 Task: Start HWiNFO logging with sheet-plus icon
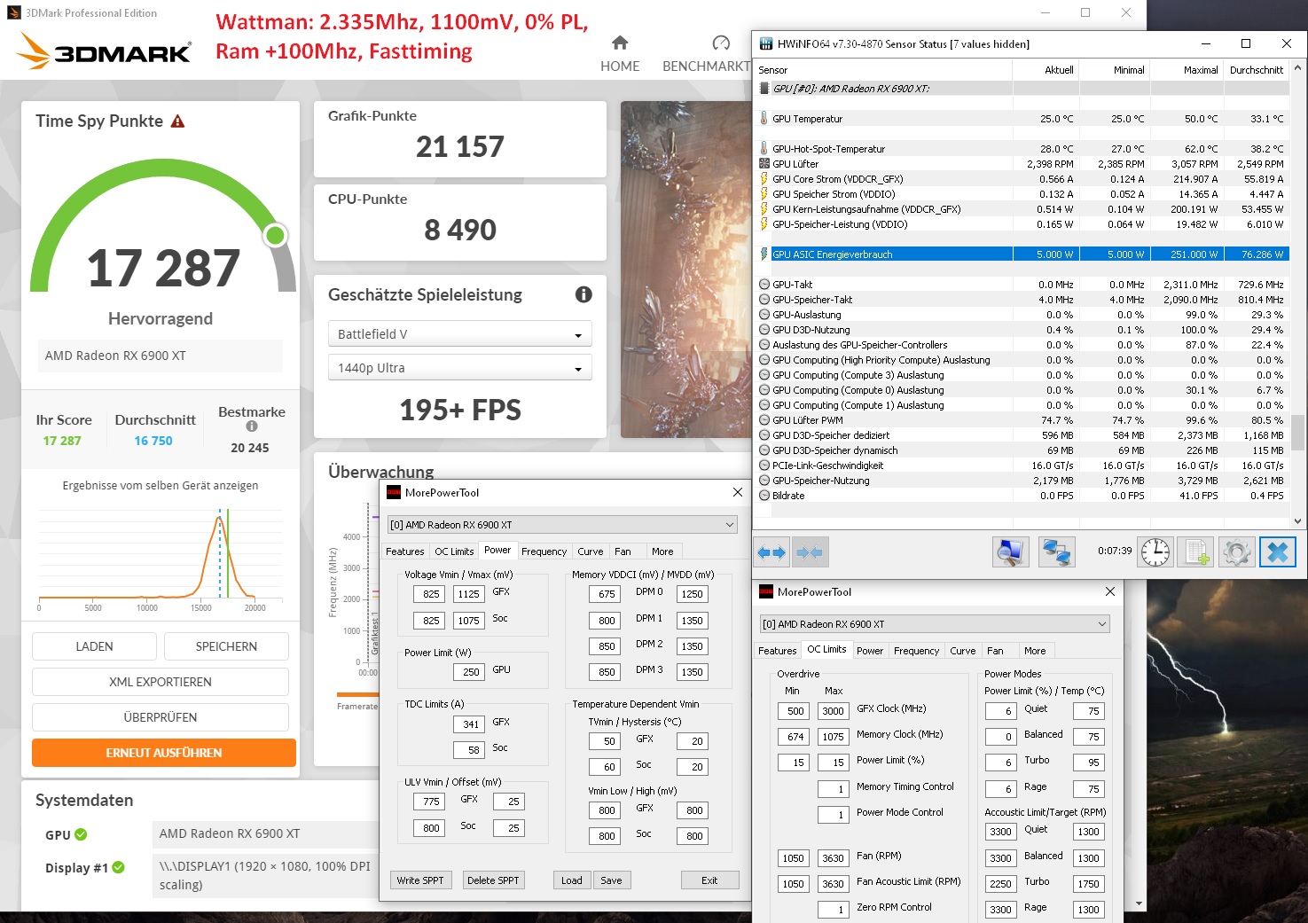pyautogui.click(x=1196, y=552)
